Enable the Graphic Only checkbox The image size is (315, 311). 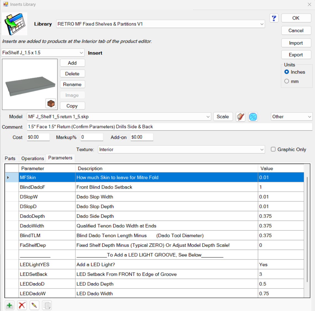[273, 149]
